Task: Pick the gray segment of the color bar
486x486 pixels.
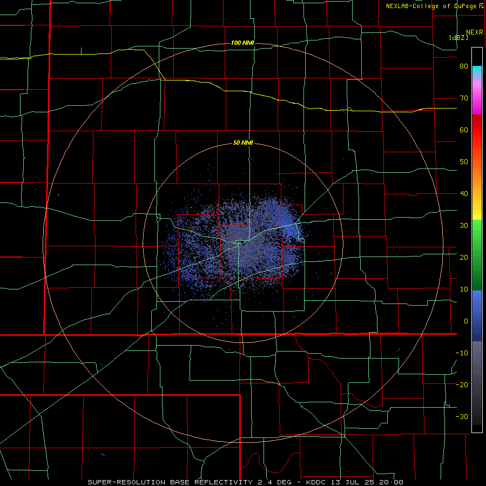Action: [x=477, y=356]
